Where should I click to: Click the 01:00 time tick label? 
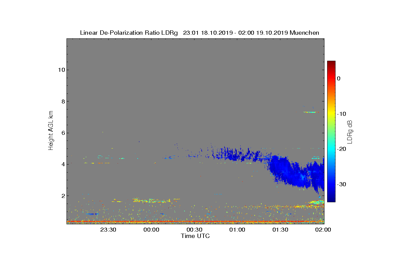(237, 230)
